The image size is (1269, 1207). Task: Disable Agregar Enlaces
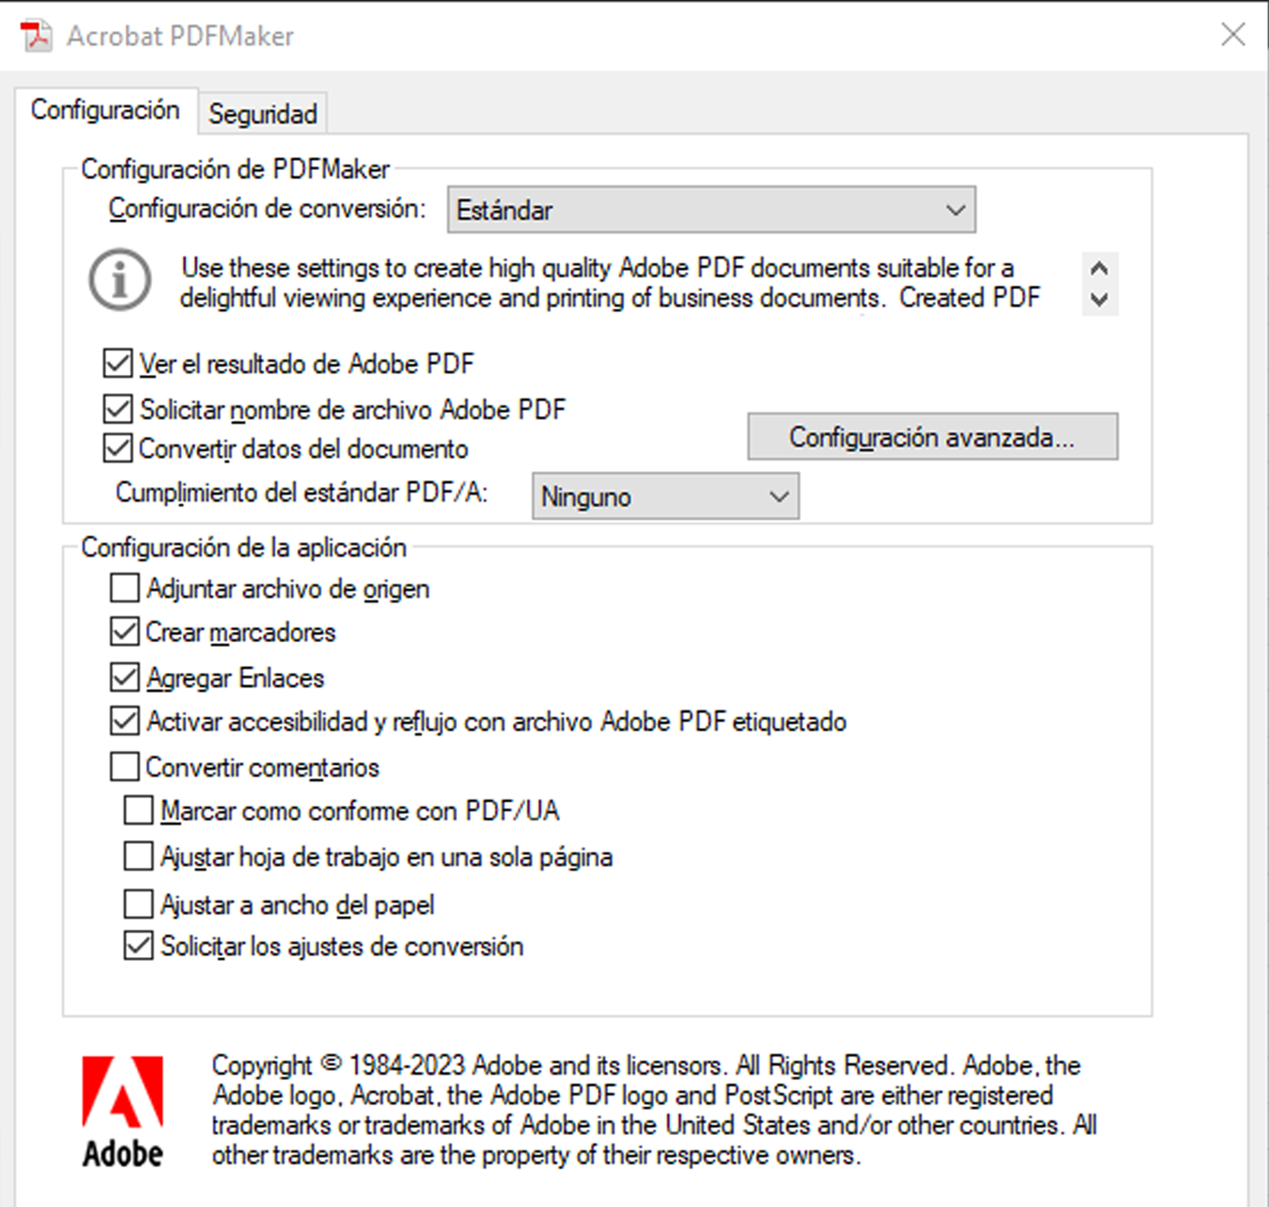click(125, 677)
